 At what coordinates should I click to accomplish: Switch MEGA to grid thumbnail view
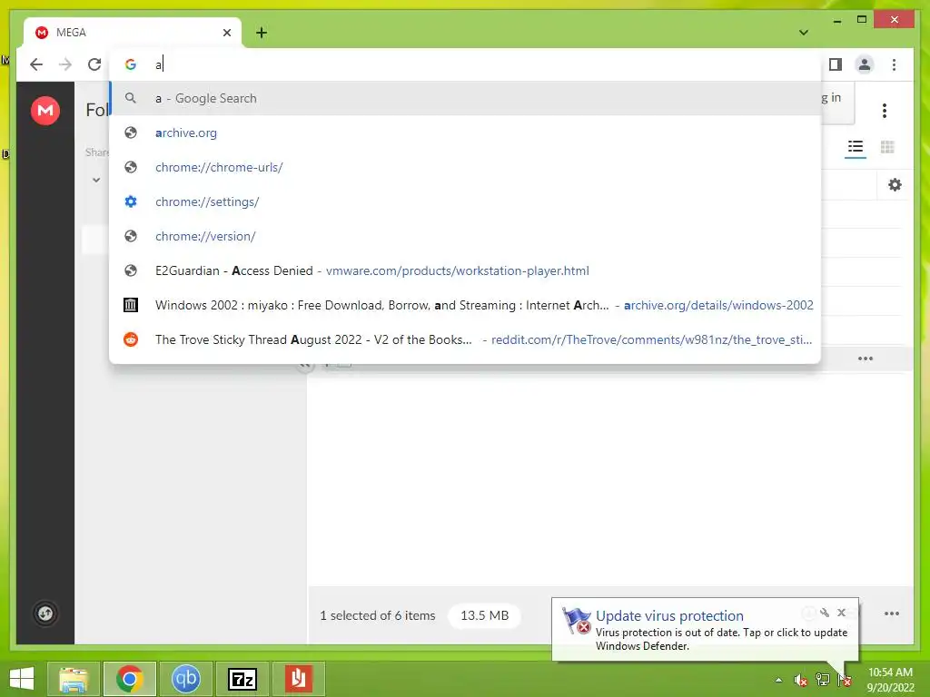(x=887, y=147)
